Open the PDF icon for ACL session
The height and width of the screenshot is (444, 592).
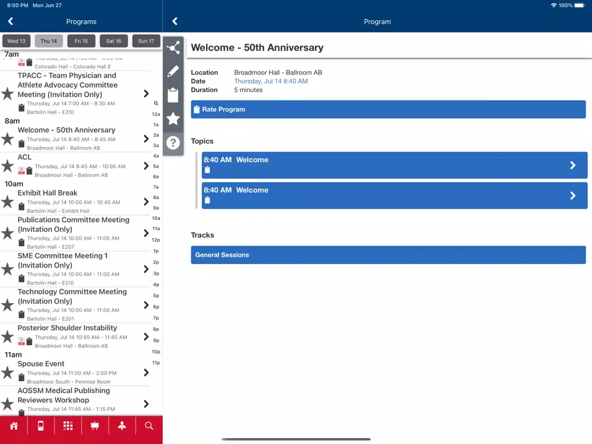point(21,170)
